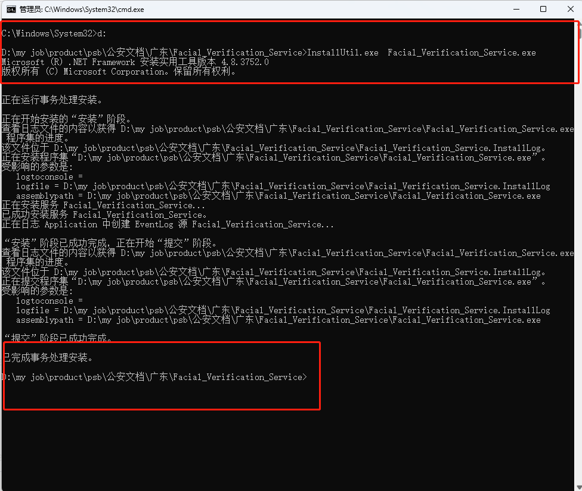The image size is (582, 491).
Task: Click the line '已成功安装服务 Facial_Verification_Service。'
Action: (x=104, y=215)
